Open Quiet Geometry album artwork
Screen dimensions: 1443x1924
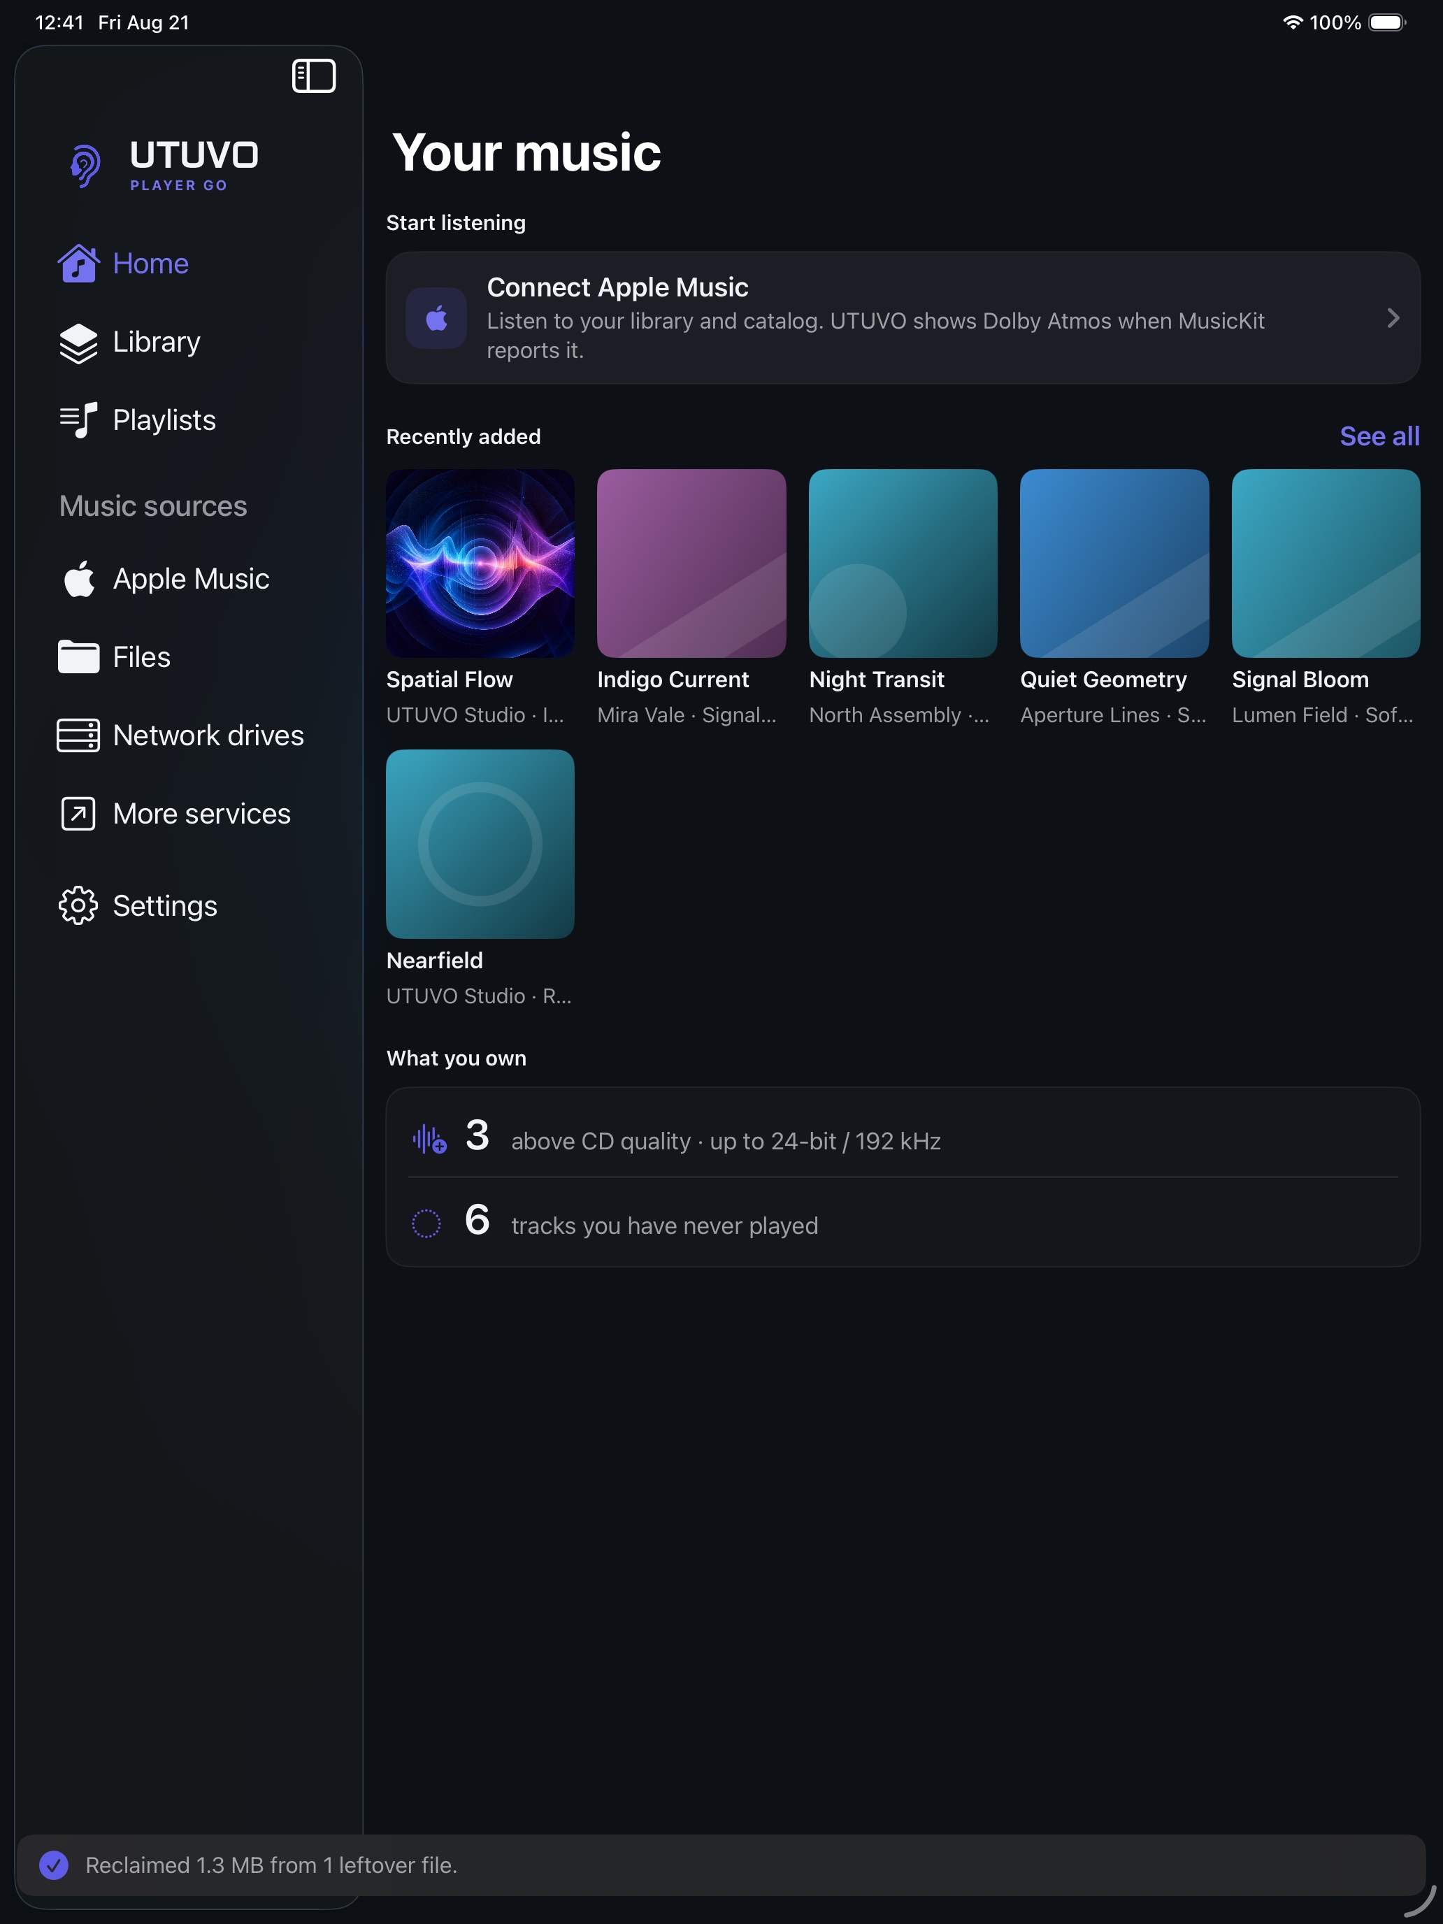(x=1114, y=563)
